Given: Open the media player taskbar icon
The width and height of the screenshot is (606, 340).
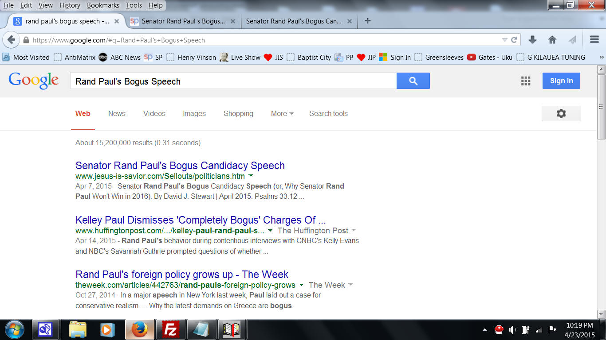Looking at the screenshot, I should [108, 329].
